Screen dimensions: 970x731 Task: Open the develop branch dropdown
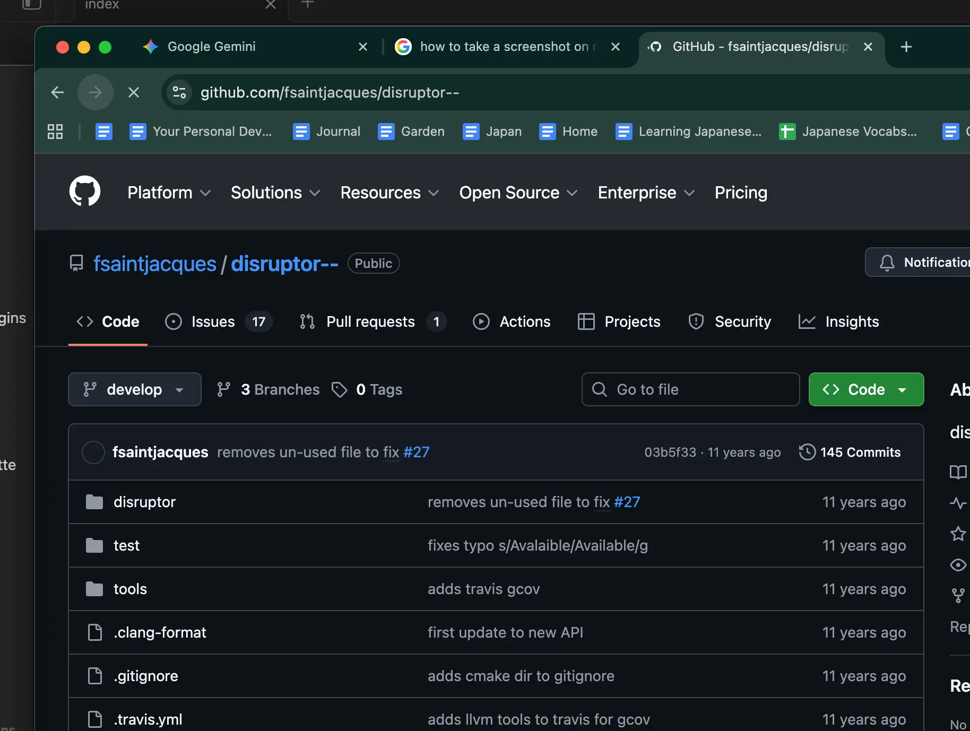(x=135, y=390)
